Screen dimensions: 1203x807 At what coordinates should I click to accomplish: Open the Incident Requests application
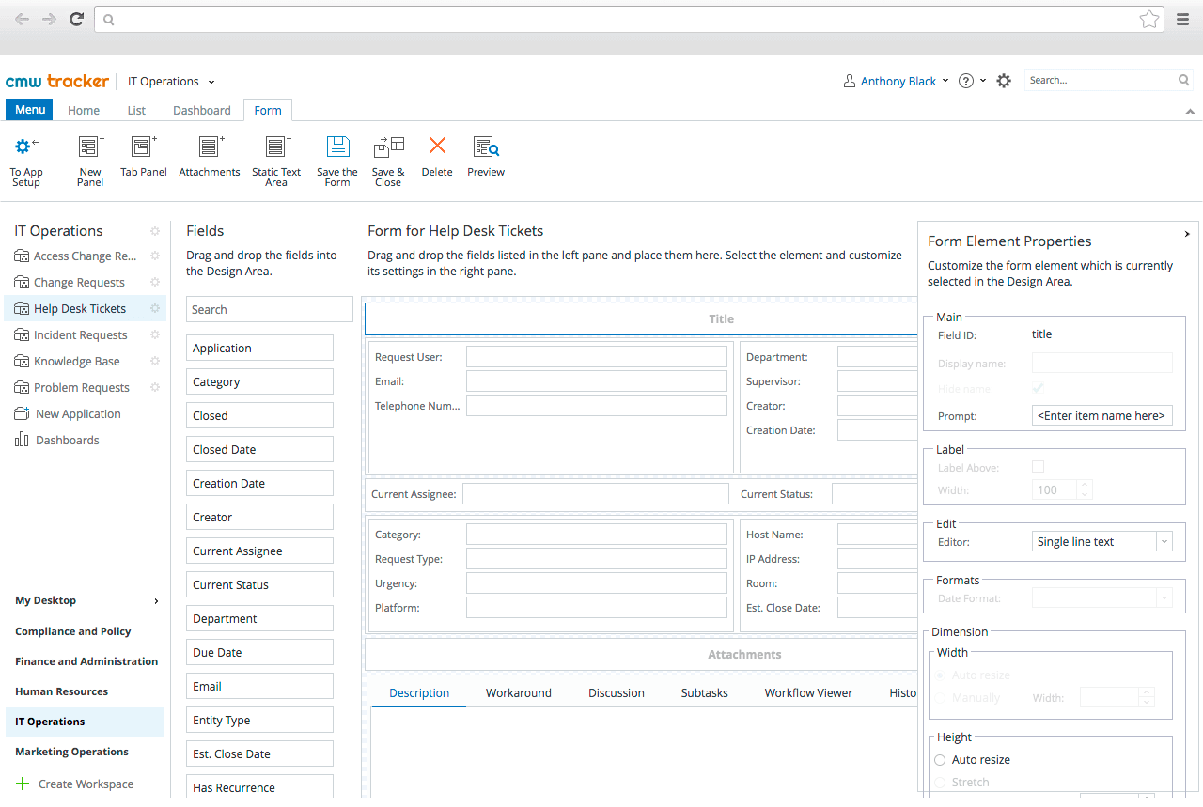81,334
